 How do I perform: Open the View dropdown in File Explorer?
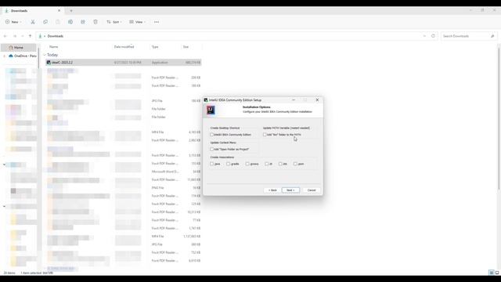[138, 22]
